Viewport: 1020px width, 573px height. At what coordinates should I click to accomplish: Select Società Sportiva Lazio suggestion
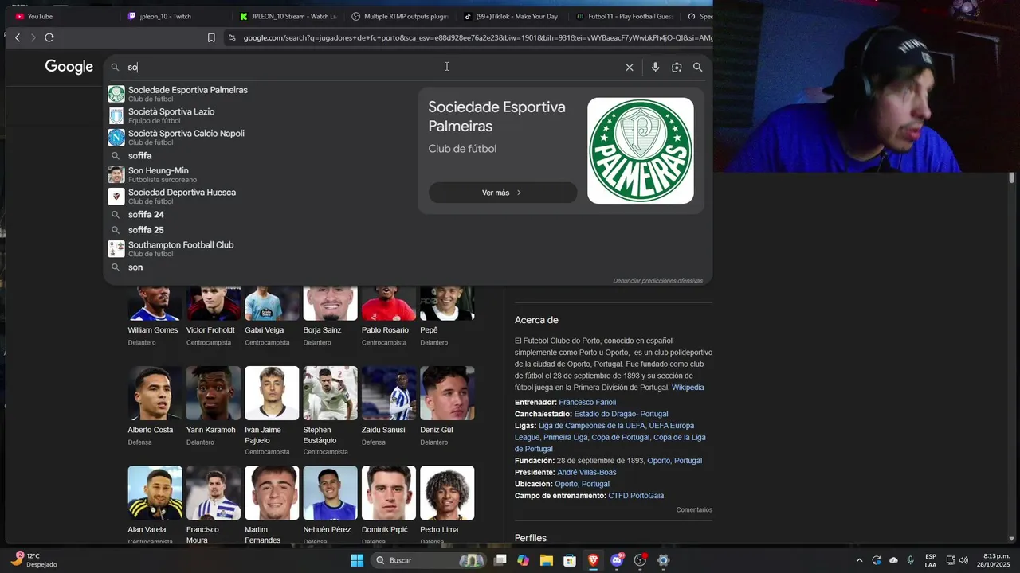[259, 115]
